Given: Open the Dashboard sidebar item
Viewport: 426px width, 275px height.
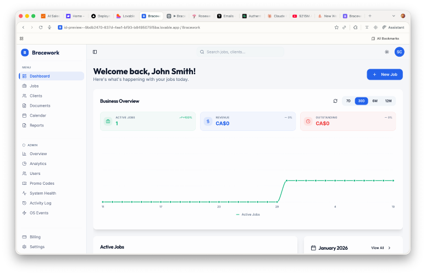Looking at the screenshot, I should [51, 76].
